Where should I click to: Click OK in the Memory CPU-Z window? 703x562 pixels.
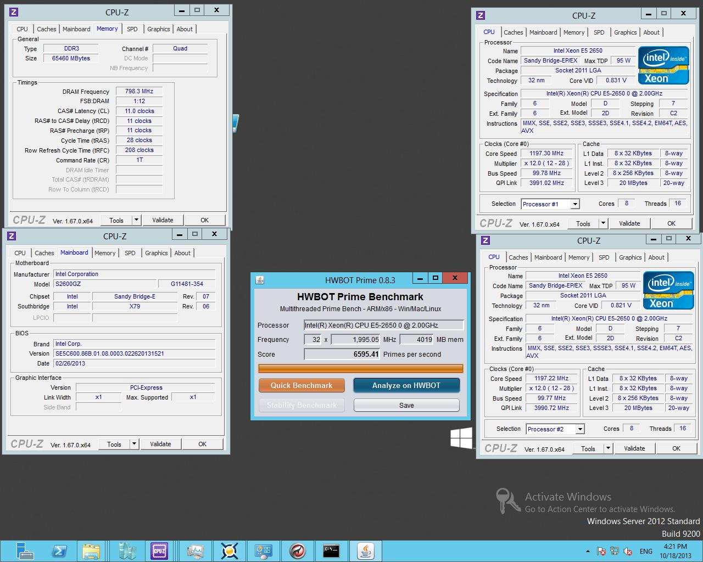pos(204,220)
